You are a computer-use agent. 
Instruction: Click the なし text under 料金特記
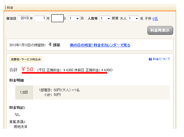pos(18,114)
